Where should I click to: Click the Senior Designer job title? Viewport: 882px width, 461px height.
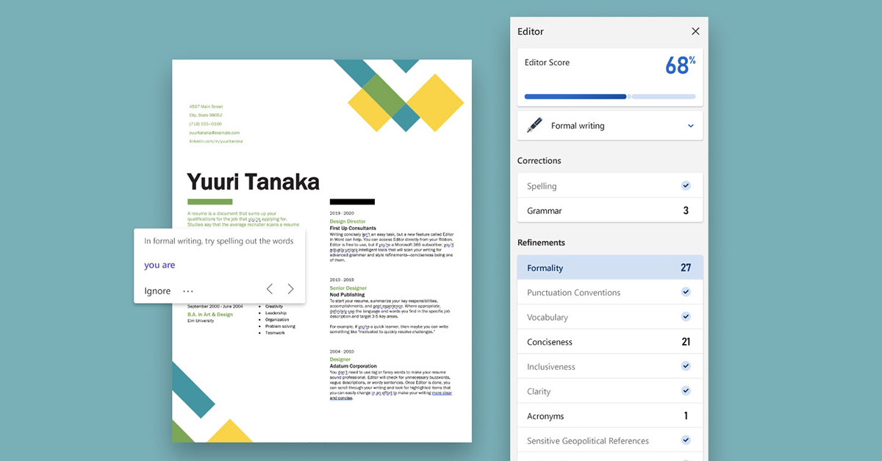click(x=348, y=288)
